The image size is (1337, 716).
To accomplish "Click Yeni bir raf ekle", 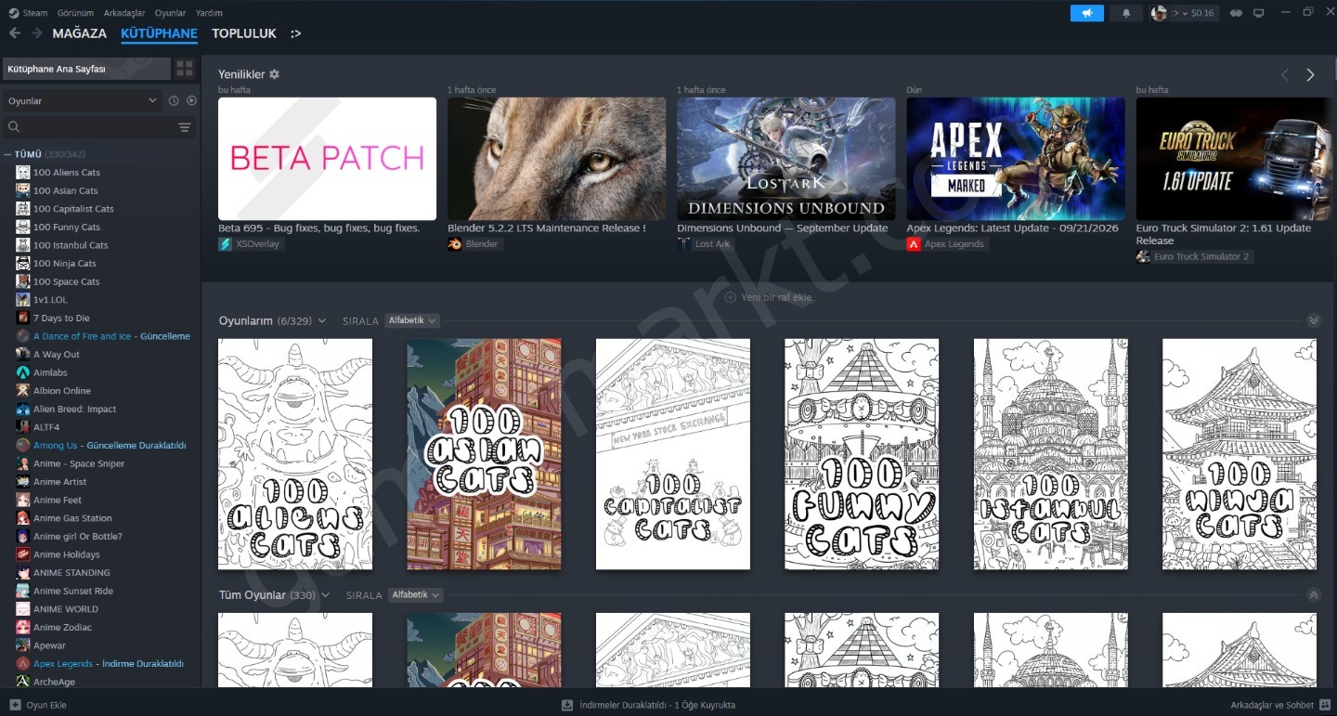I will pos(768,297).
